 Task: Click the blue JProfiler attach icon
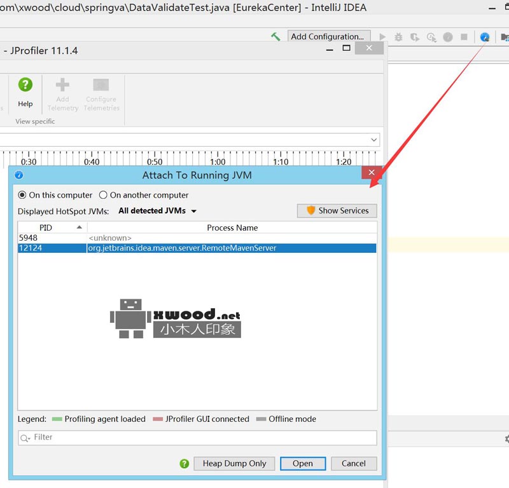[x=485, y=37]
